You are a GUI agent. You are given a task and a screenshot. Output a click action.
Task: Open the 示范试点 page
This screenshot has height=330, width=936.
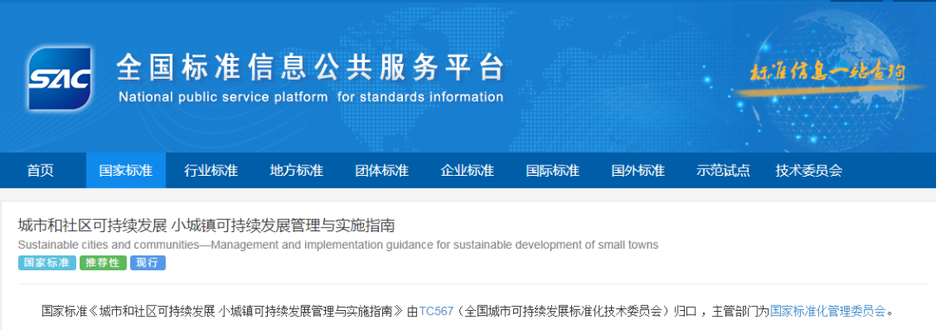click(x=723, y=170)
